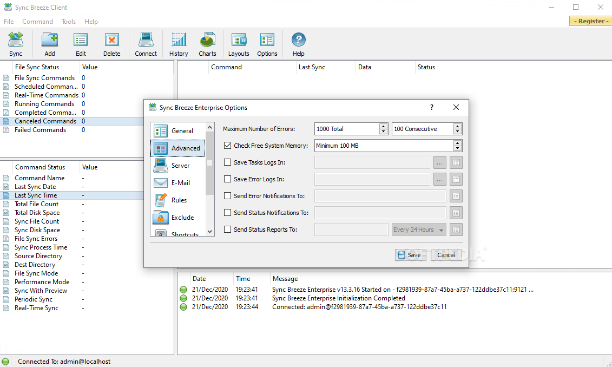Click list icon next to Save Error Logs
612x367 pixels.
(x=456, y=179)
